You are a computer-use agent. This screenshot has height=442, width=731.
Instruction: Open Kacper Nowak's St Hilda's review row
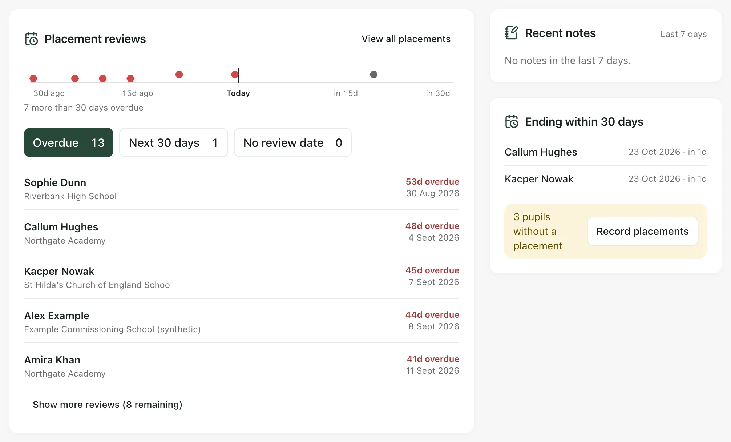[242, 276]
